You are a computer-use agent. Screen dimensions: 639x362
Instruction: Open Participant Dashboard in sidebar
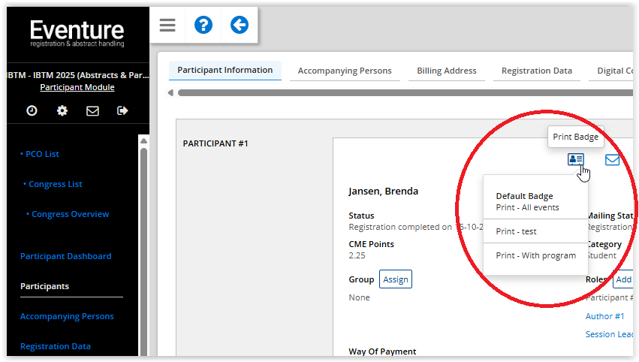[x=65, y=256]
